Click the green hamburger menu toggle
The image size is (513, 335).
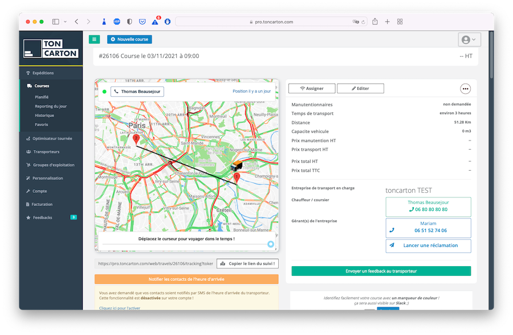point(94,39)
